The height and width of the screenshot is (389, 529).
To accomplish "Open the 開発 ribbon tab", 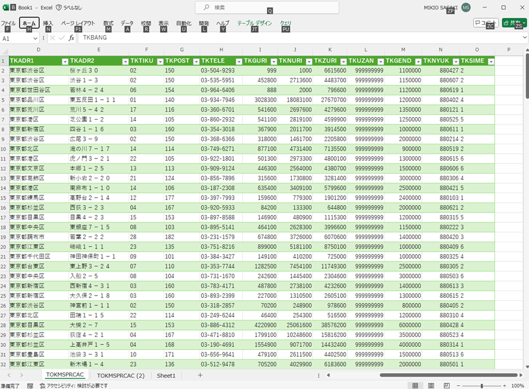I will pos(204,23).
